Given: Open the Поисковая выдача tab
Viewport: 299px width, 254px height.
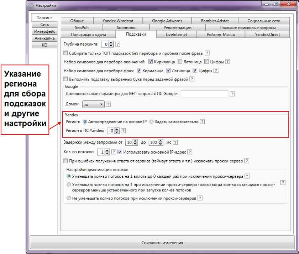Looking at the screenshot, I should click(x=88, y=35).
